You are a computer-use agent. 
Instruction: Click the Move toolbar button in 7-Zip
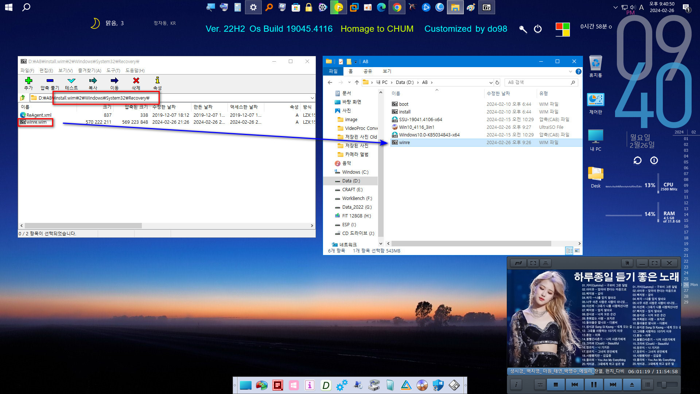(114, 83)
